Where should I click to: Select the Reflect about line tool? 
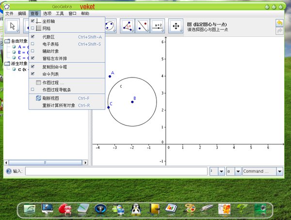(143, 26)
